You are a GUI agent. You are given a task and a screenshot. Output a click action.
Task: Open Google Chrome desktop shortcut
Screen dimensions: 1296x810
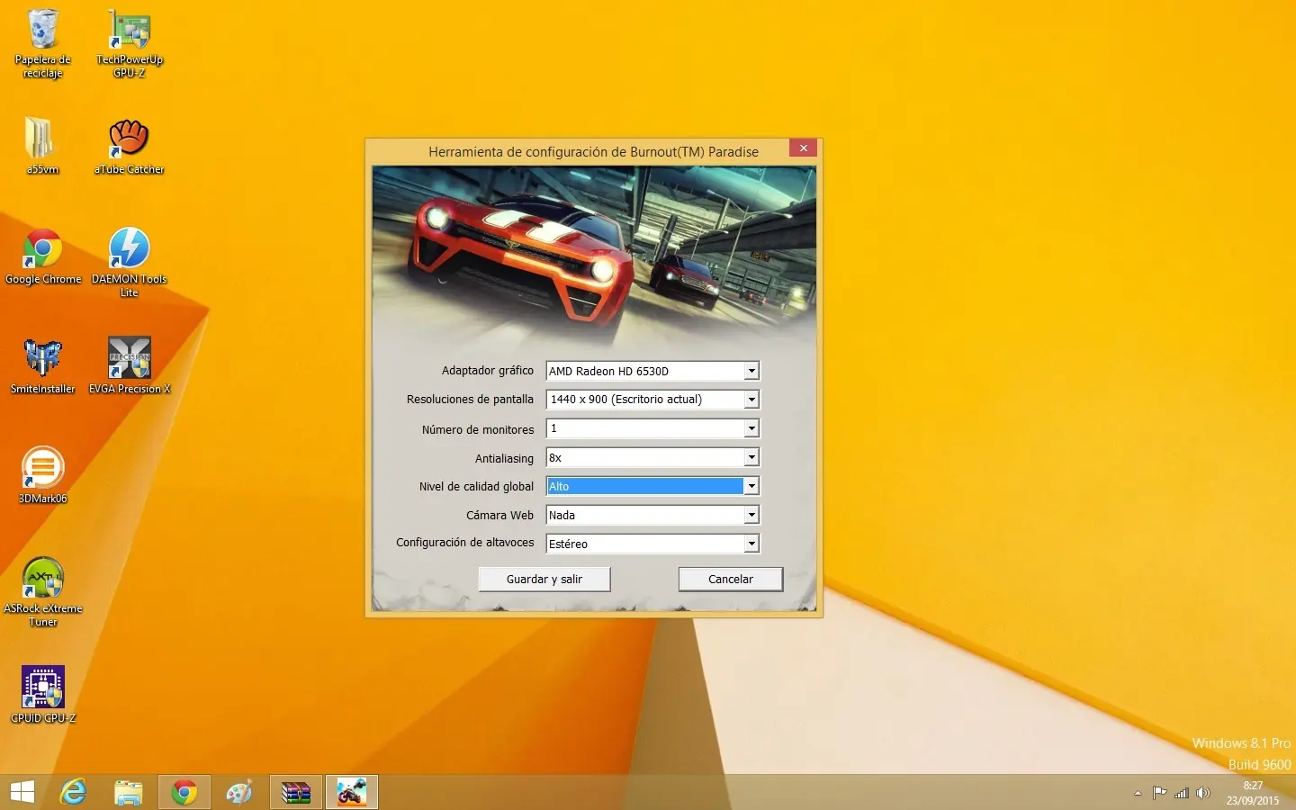[42, 256]
